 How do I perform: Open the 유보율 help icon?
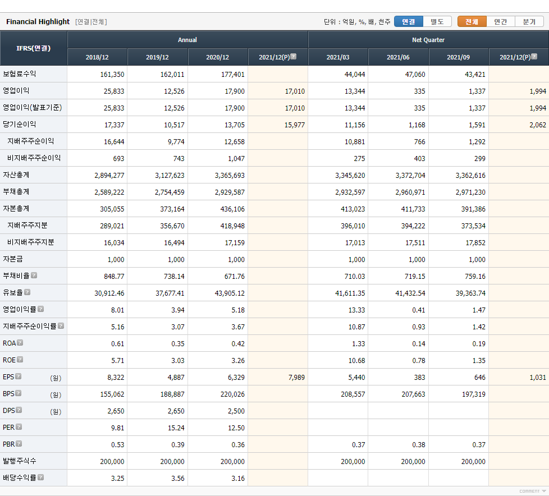[x=28, y=292]
